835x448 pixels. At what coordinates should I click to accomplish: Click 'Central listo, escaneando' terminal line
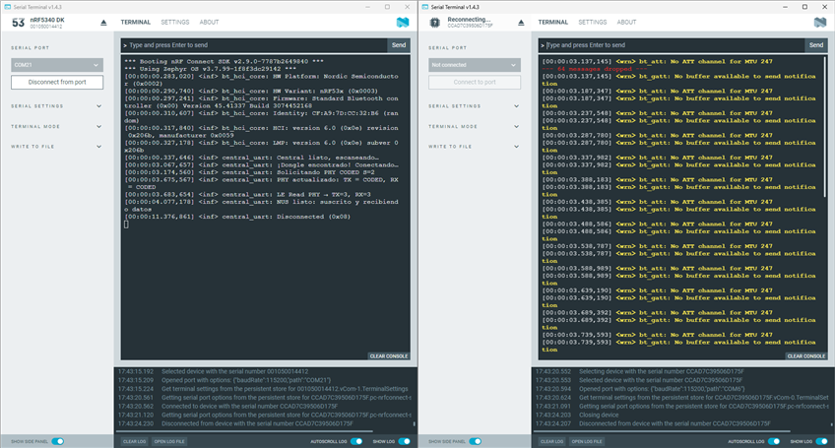pos(251,158)
